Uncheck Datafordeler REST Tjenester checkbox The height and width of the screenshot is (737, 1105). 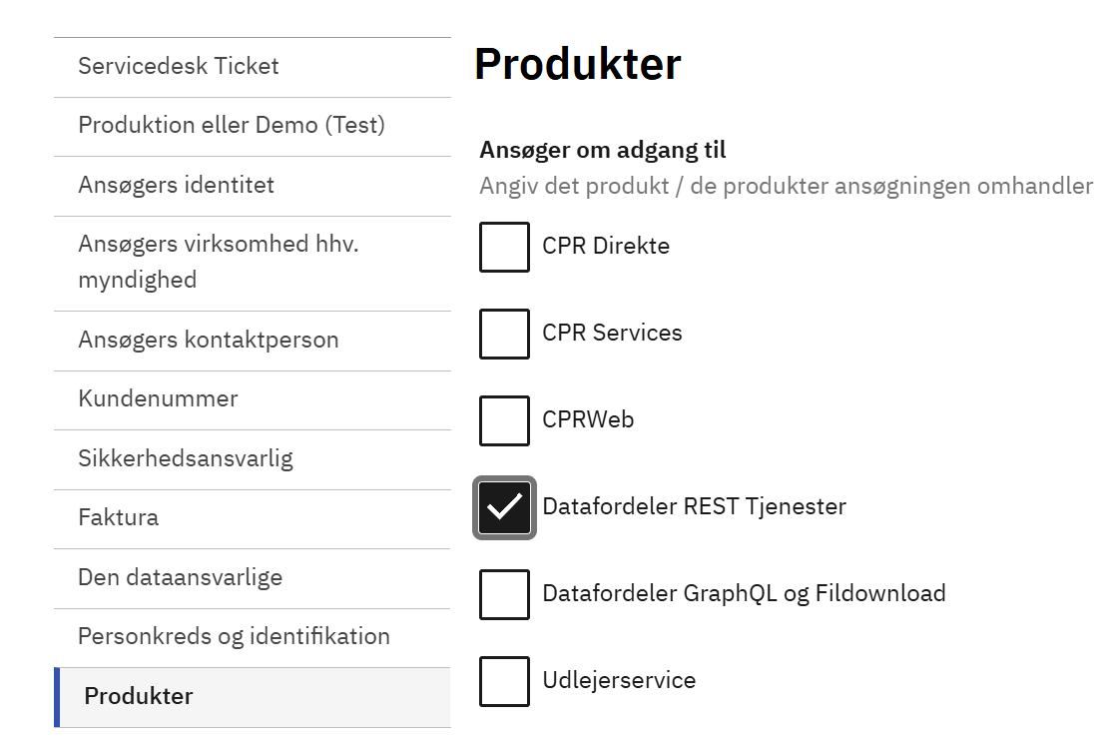(504, 507)
